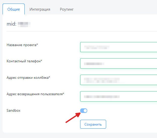Click the Адрес возвращения пользователя label

(x=35, y=94)
